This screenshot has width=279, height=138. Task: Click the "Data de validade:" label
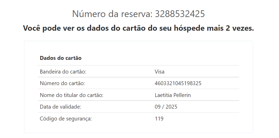pos(61,107)
